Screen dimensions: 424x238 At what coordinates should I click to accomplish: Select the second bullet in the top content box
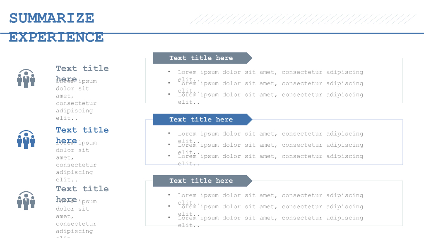tap(270, 87)
